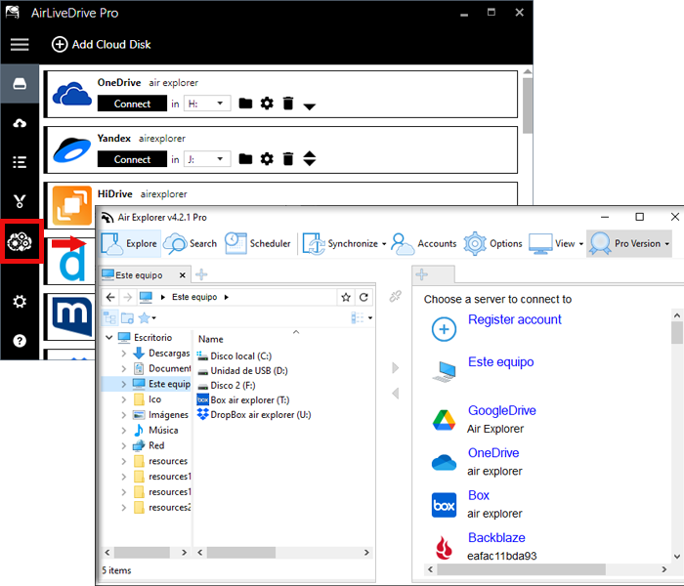
Task: Copy to right pane with right arrow
Action: tap(395, 368)
